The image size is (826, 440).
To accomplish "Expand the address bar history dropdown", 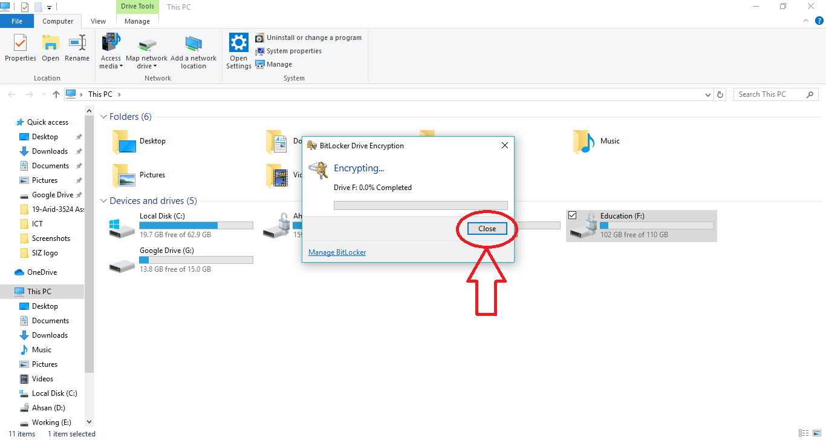I will click(709, 94).
